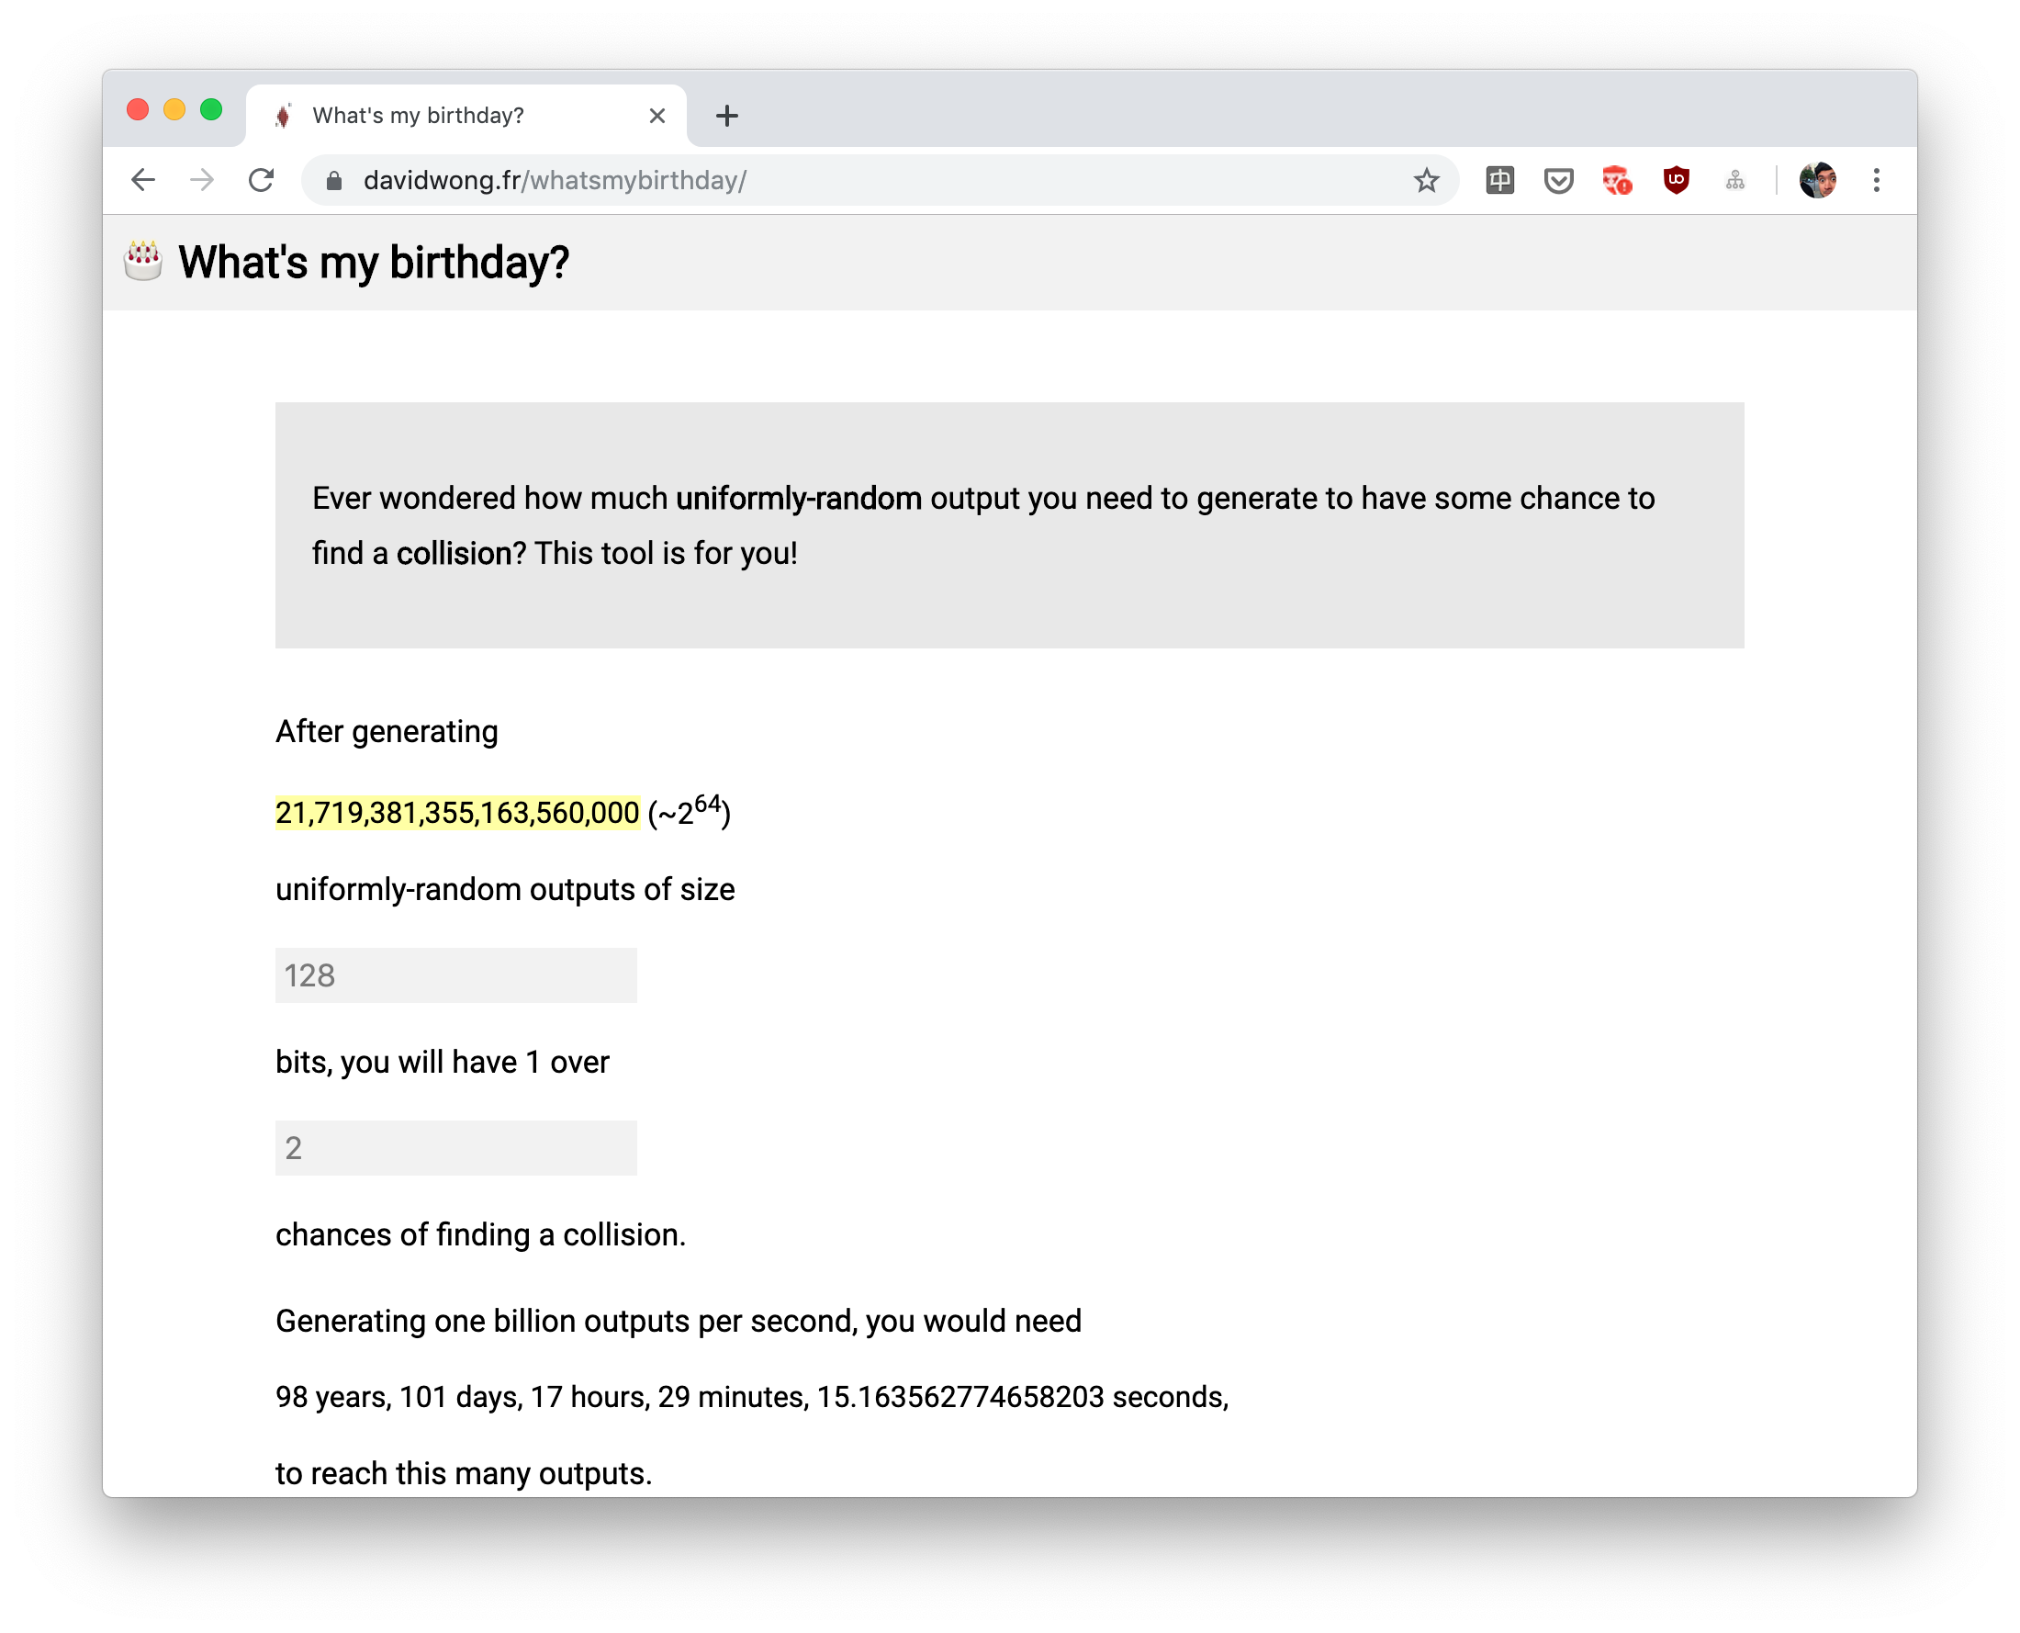Click the forward navigation arrow
This screenshot has height=1633, width=2020.
tap(202, 180)
